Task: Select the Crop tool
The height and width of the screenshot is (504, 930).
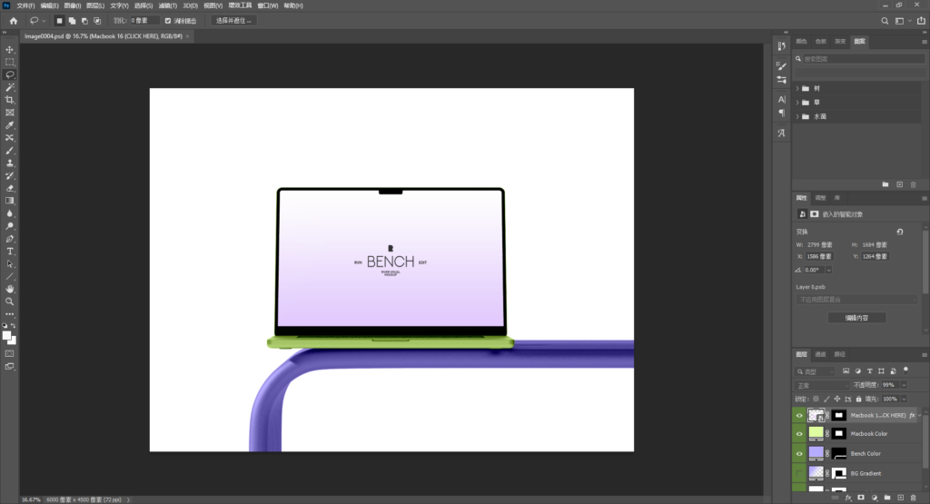Action: (9, 100)
